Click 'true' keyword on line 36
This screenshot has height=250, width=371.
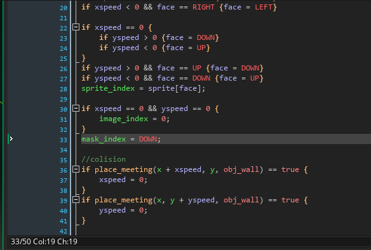point(290,169)
